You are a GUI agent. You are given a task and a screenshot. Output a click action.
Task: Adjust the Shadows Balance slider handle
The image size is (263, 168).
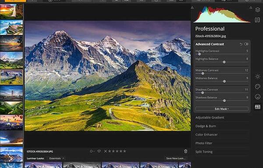pos(224,100)
